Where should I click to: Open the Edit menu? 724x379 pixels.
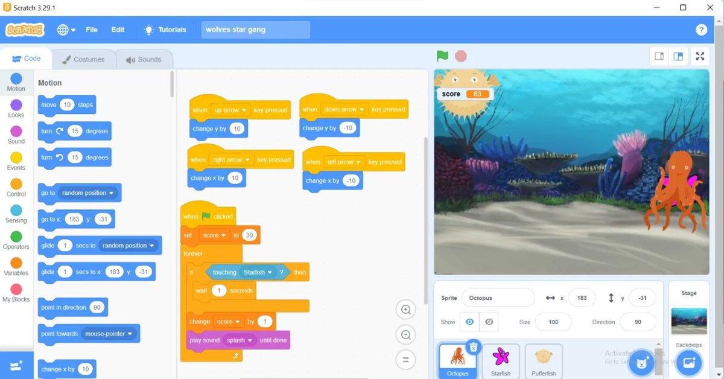click(118, 30)
